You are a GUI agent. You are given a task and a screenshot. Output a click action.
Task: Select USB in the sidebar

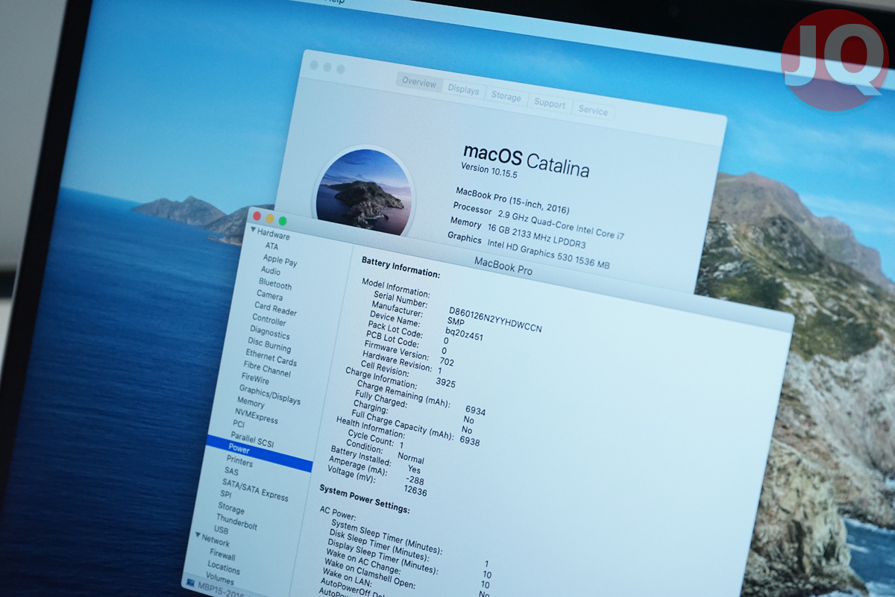point(221,530)
